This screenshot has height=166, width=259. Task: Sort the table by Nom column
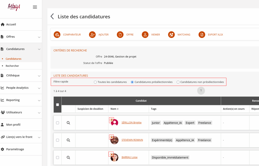click(x=115, y=109)
